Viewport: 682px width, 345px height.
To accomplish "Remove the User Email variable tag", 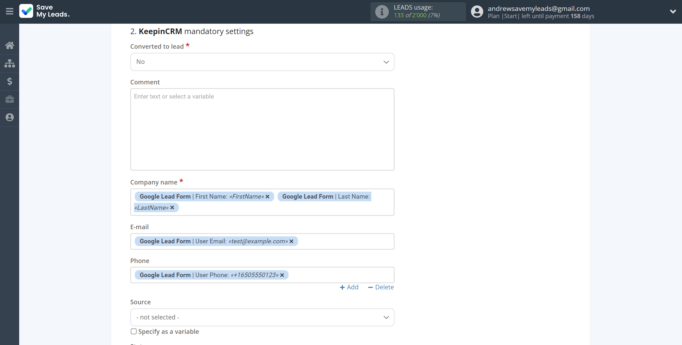I will coord(291,241).
